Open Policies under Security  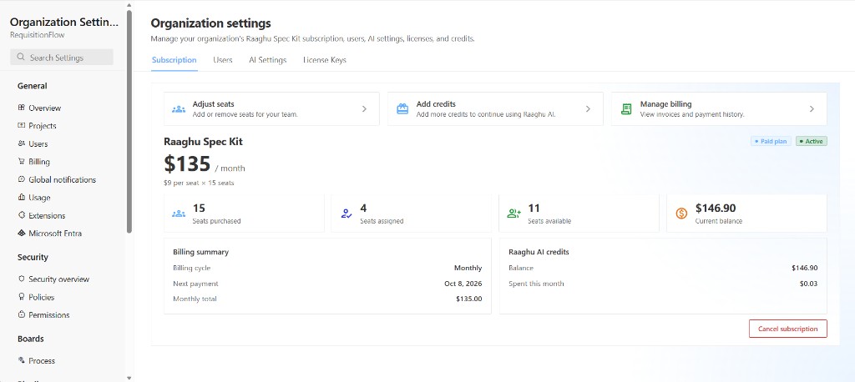pos(42,297)
